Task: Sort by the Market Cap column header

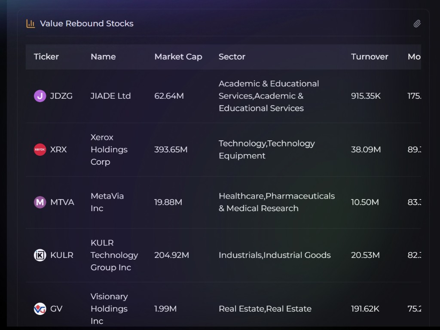Action: (x=178, y=57)
